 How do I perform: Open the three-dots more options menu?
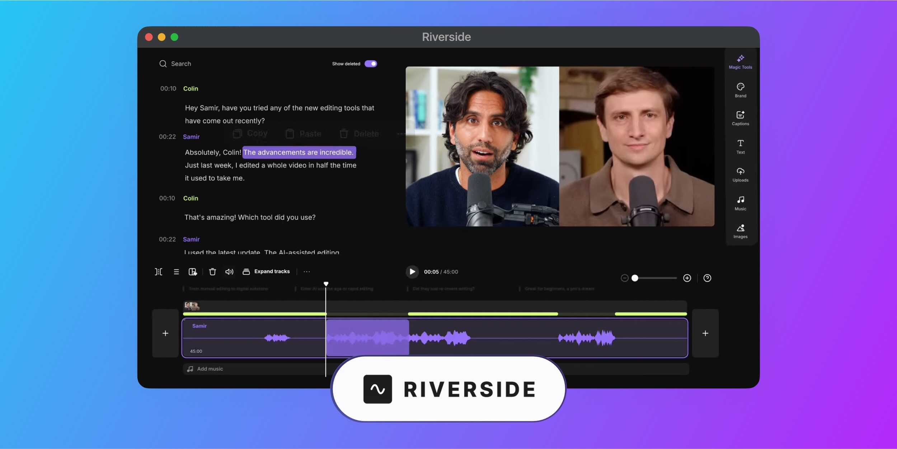[307, 272]
